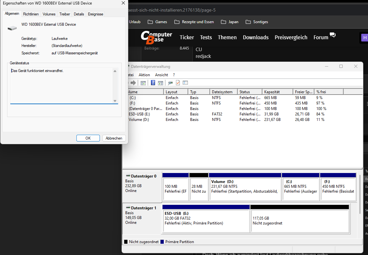The image size is (368, 255).
Task: Open the Games bookmark folder
Action: [x=157, y=22]
